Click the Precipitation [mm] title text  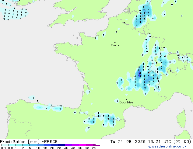pyautogui.click(x=20, y=142)
